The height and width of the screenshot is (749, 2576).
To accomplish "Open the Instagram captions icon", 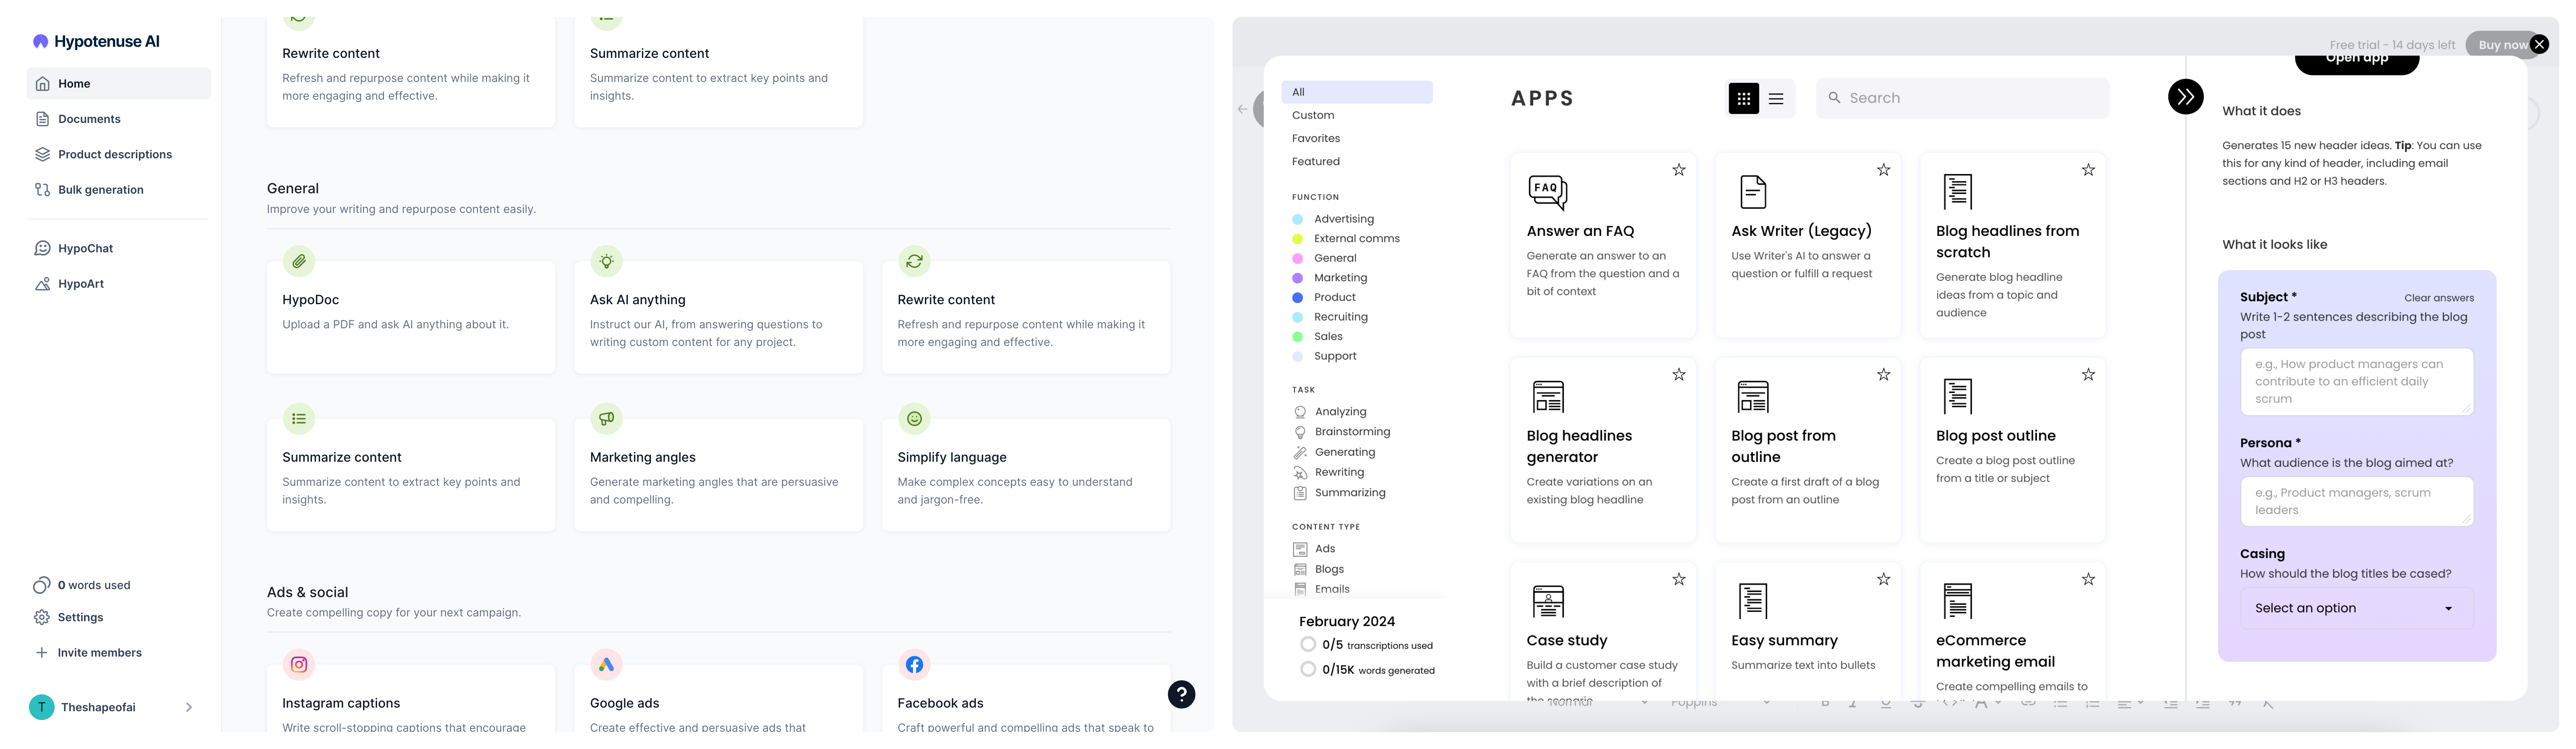I will [299, 664].
